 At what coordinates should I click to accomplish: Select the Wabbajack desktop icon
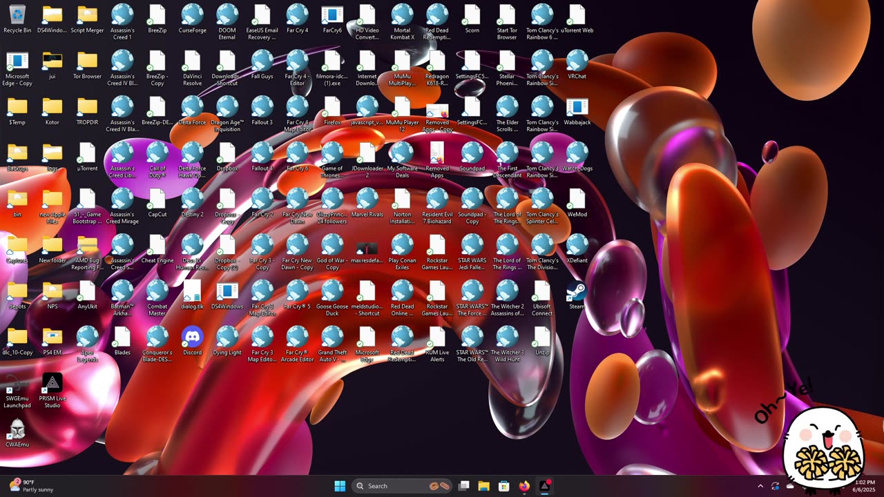(x=577, y=112)
